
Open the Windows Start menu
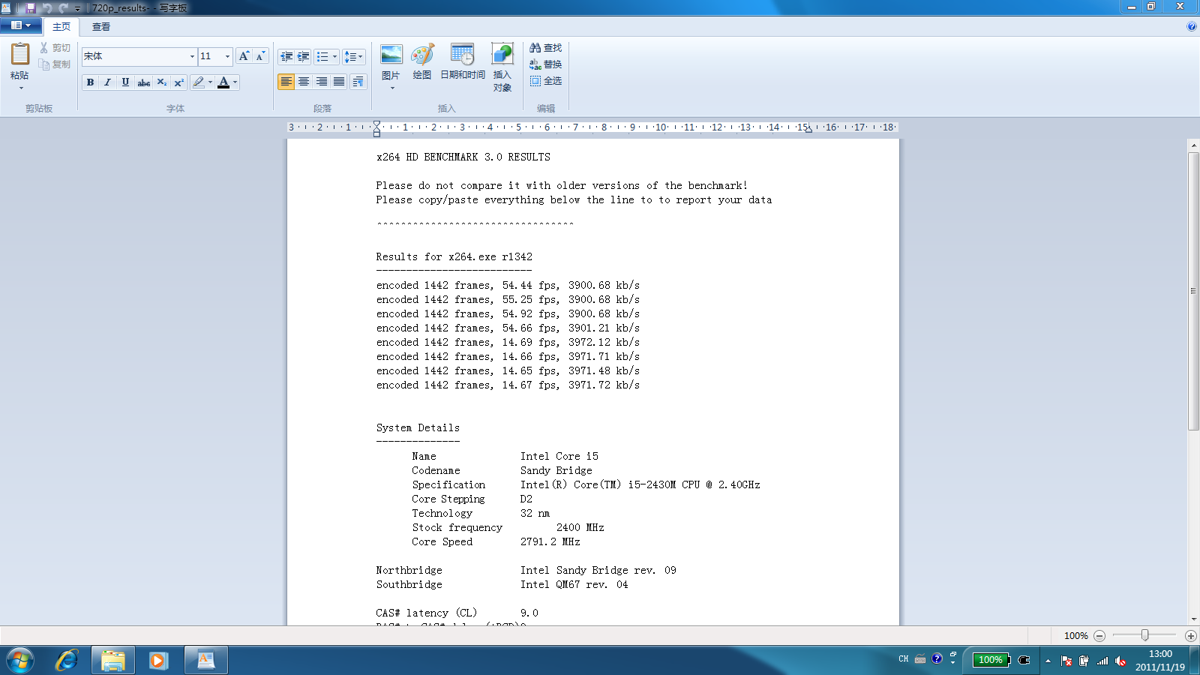(20, 661)
